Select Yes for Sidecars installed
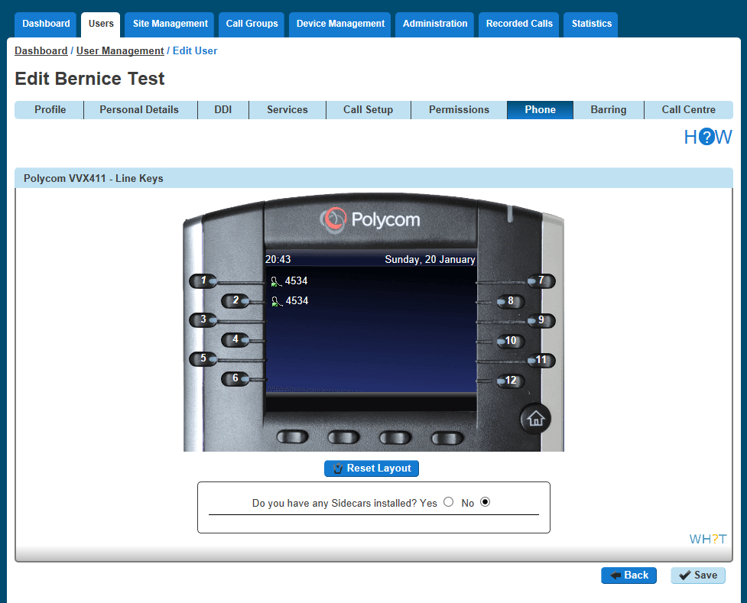 448,502
